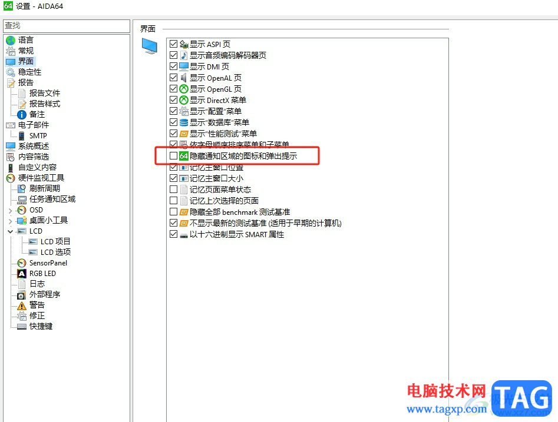Open 系统概述 monitor icon
Screen dimensions: 558x422
click(11, 146)
